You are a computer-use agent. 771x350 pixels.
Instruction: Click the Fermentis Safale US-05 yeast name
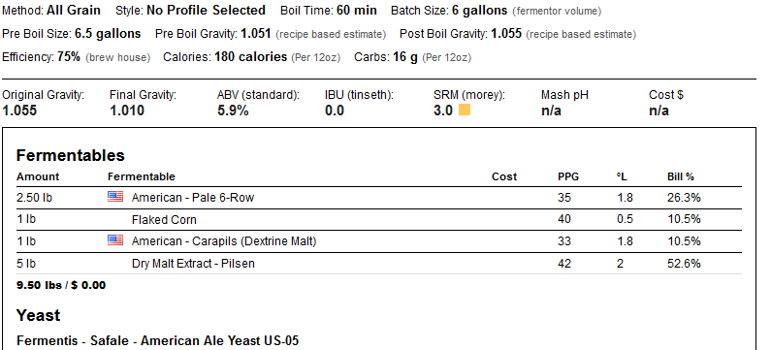click(157, 340)
